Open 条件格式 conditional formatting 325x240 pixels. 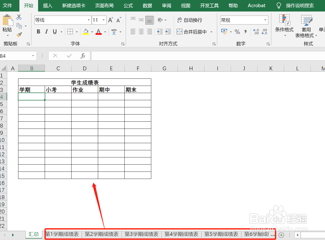284,25
